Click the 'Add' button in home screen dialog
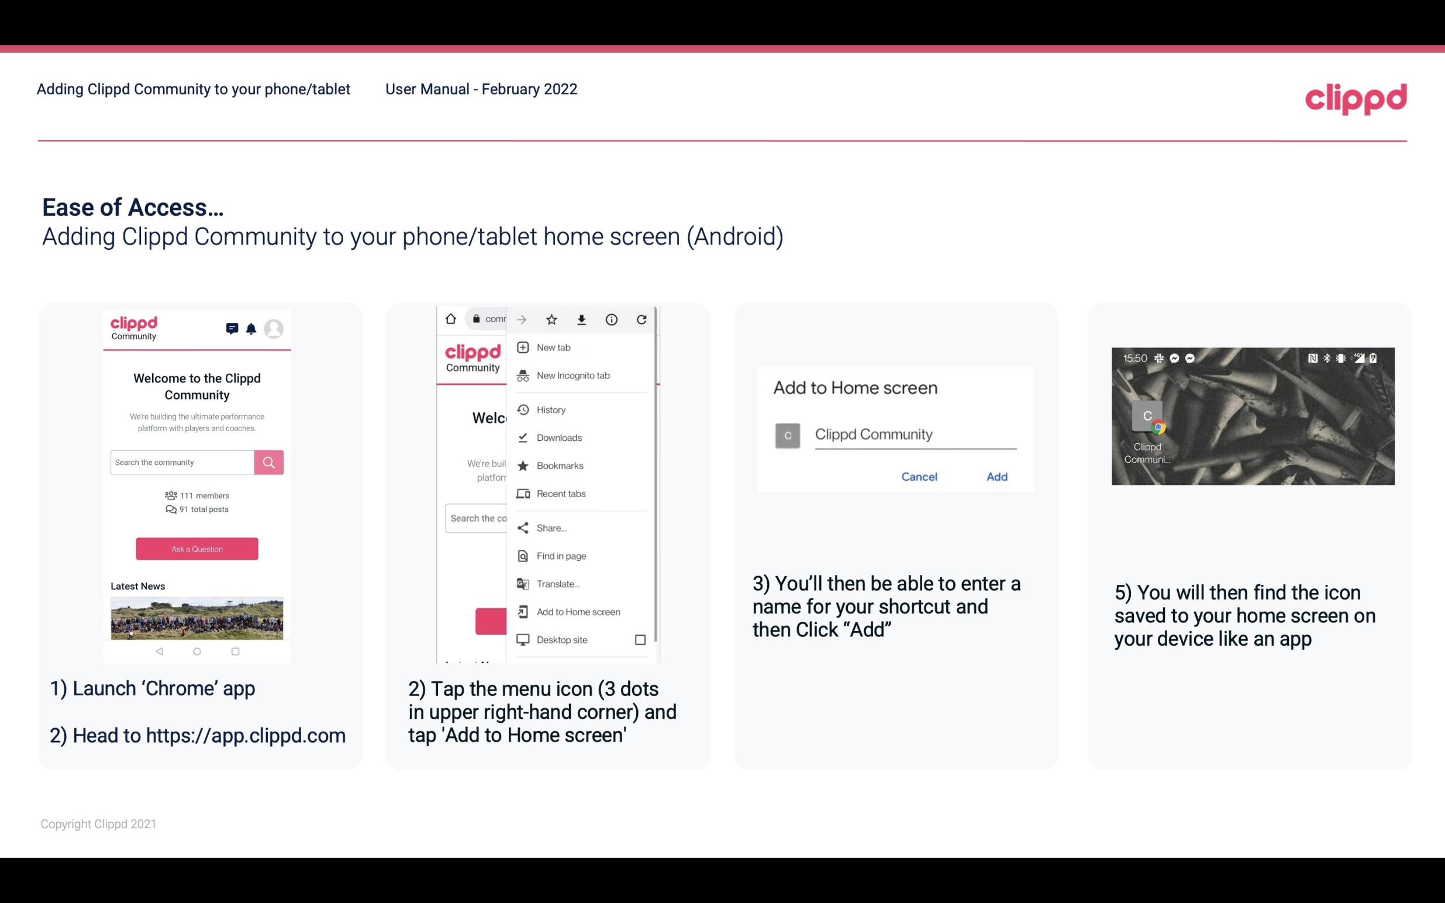1445x903 pixels. 995,477
